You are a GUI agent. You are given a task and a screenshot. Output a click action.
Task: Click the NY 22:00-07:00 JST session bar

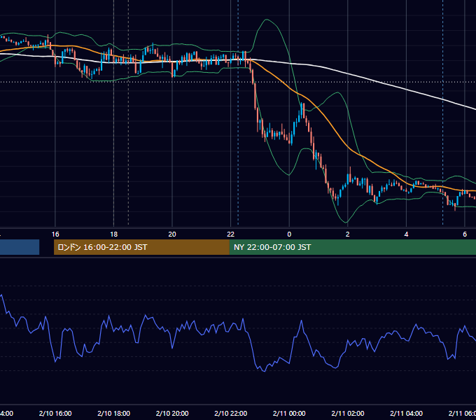(352, 247)
